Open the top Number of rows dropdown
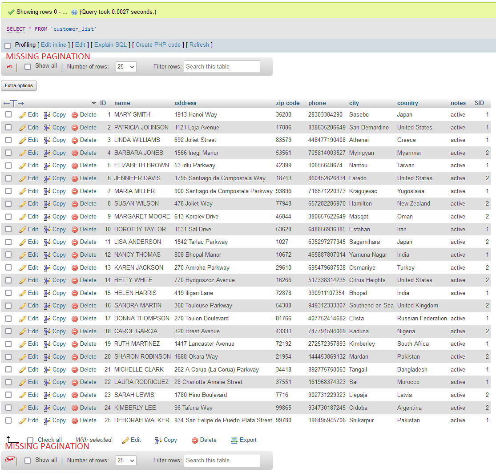The image size is (496, 473). (125, 66)
